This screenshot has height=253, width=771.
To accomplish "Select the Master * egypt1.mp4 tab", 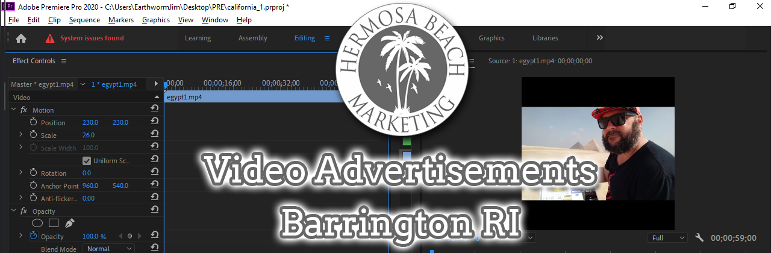I will tap(43, 84).
